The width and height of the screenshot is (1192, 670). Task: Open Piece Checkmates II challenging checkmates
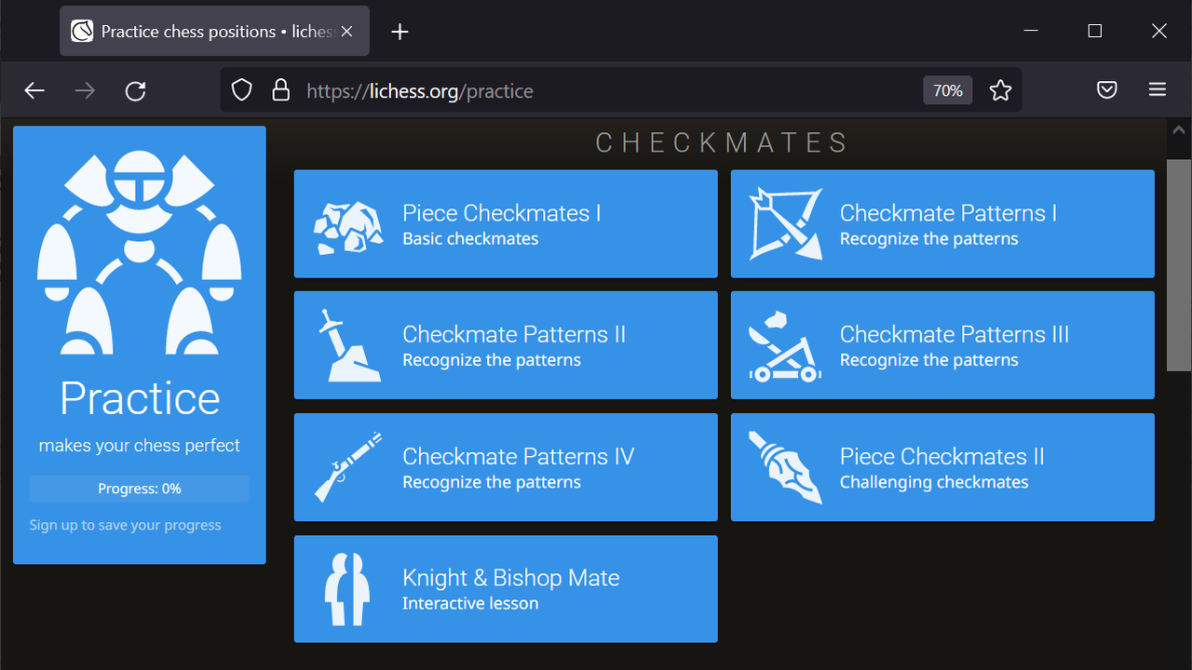[942, 467]
